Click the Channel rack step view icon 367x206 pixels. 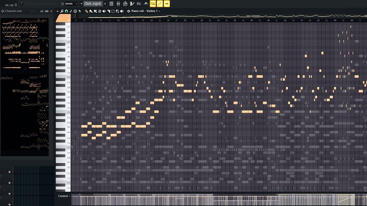(x=47, y=11)
